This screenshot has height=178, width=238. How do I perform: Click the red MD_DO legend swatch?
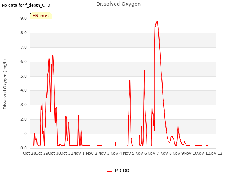pyautogui.click(x=109, y=171)
